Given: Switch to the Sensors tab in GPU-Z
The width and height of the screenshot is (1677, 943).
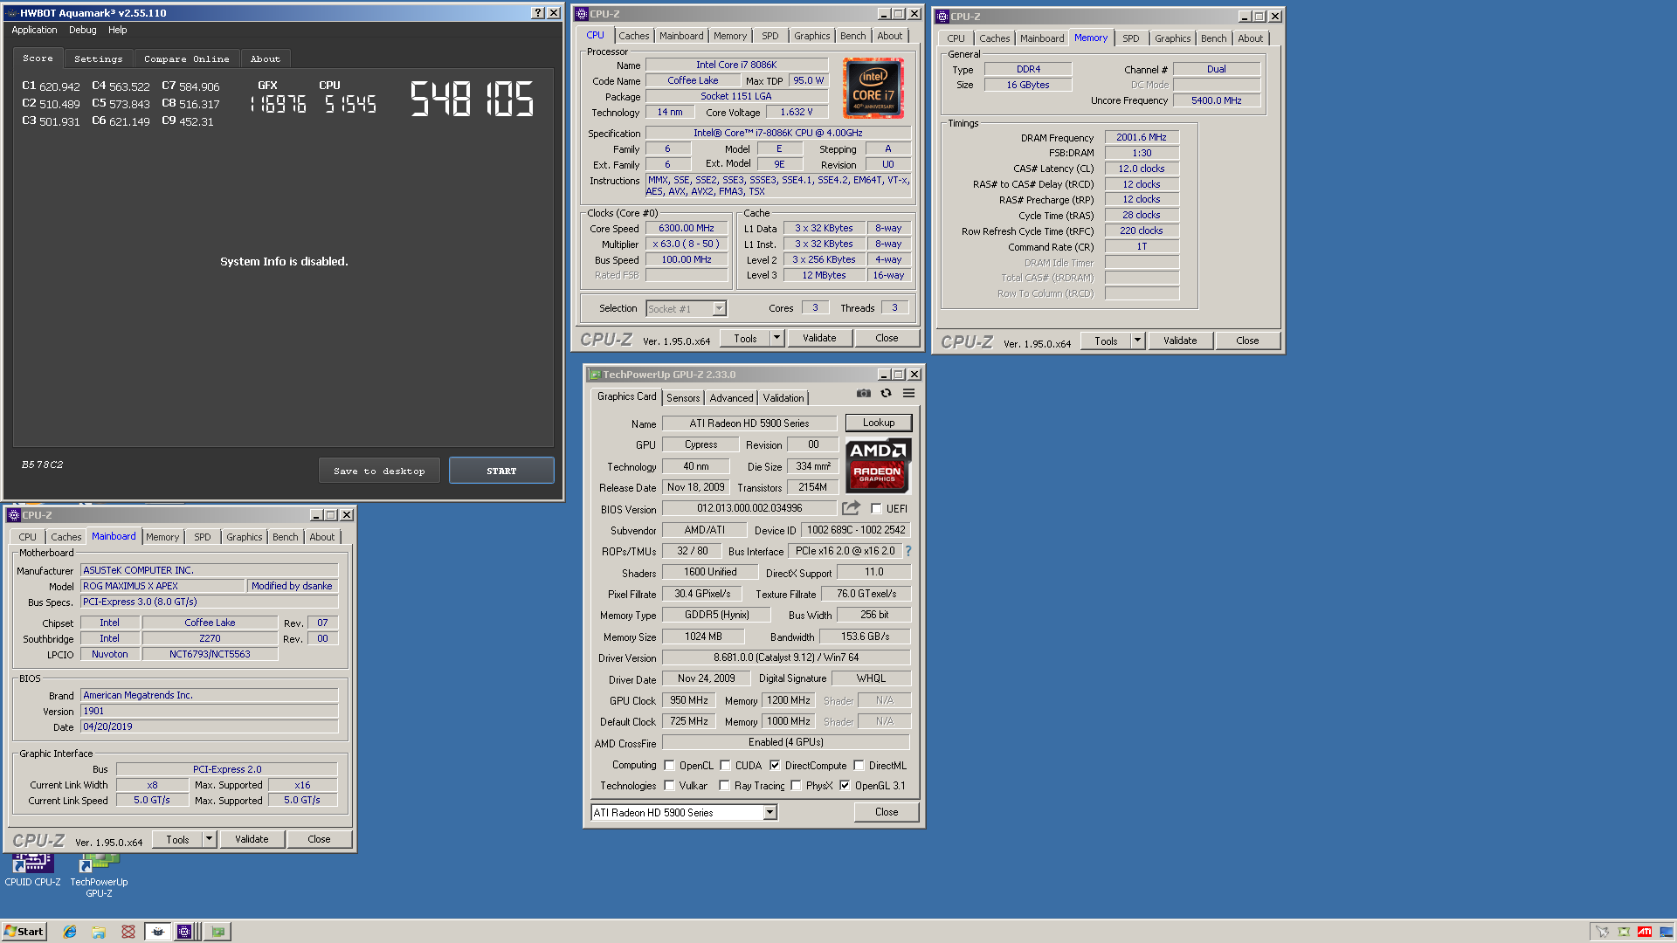Looking at the screenshot, I should [x=683, y=398].
